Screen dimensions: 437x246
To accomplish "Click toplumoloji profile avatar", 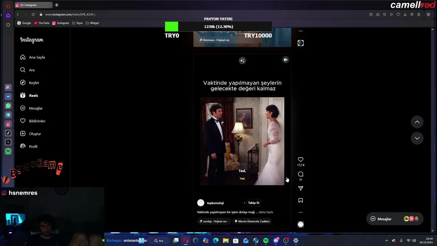I will pyautogui.click(x=201, y=203).
